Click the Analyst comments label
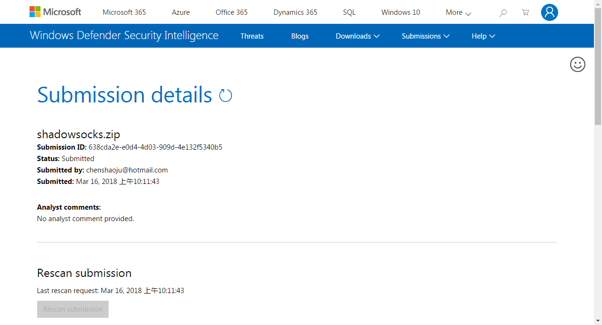602x325 pixels. 69,207
